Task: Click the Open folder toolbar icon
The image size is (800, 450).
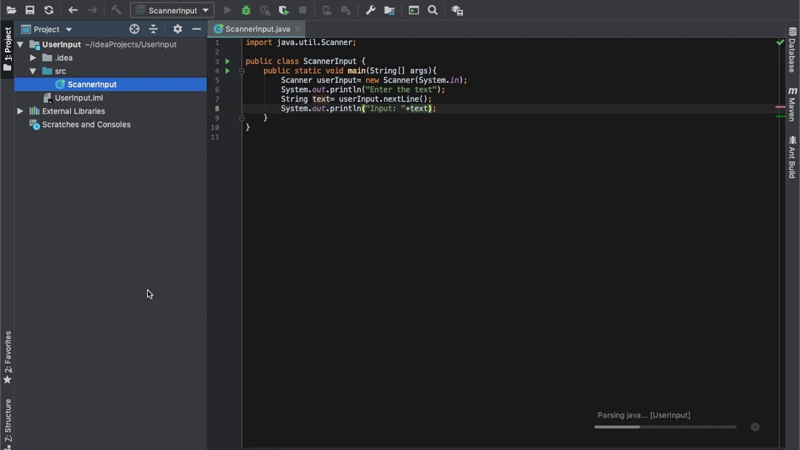Action: [x=11, y=10]
